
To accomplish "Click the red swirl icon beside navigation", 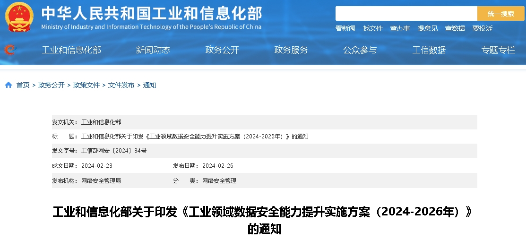I will (x=10, y=50).
